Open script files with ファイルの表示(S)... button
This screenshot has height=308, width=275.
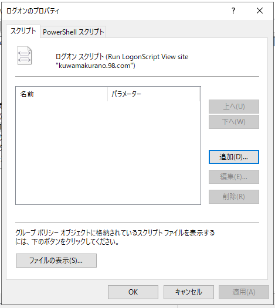point(56,261)
